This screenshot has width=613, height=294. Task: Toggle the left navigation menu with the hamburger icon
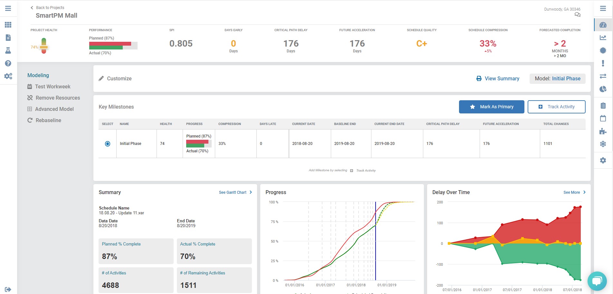click(x=8, y=8)
